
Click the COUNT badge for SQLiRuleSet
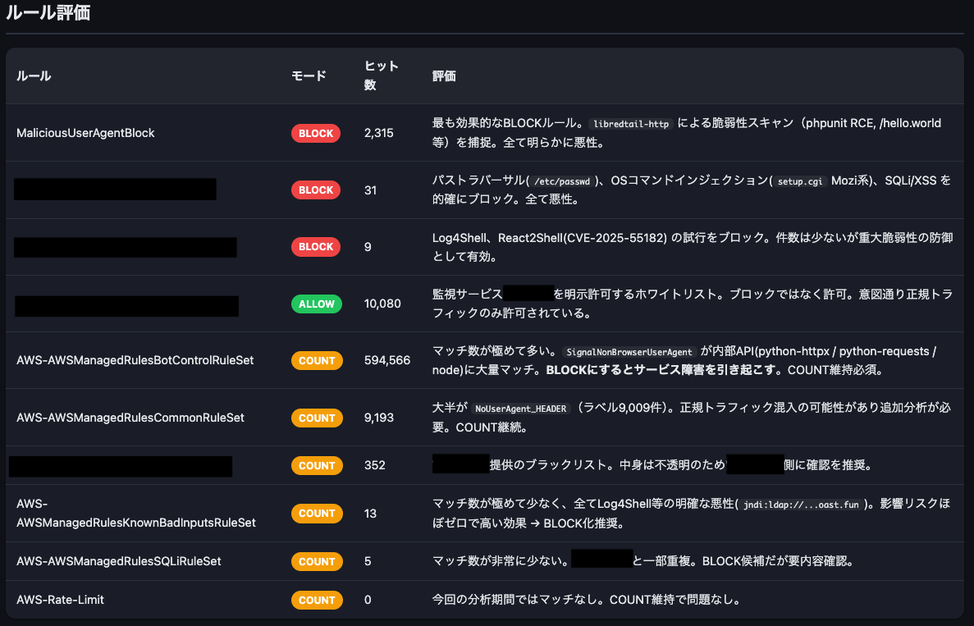tap(317, 561)
